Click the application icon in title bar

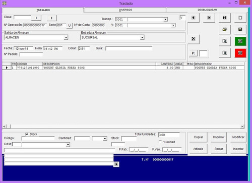coord(5,3)
